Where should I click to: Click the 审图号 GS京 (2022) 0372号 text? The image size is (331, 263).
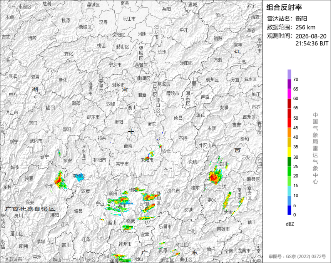(x=297, y=256)
